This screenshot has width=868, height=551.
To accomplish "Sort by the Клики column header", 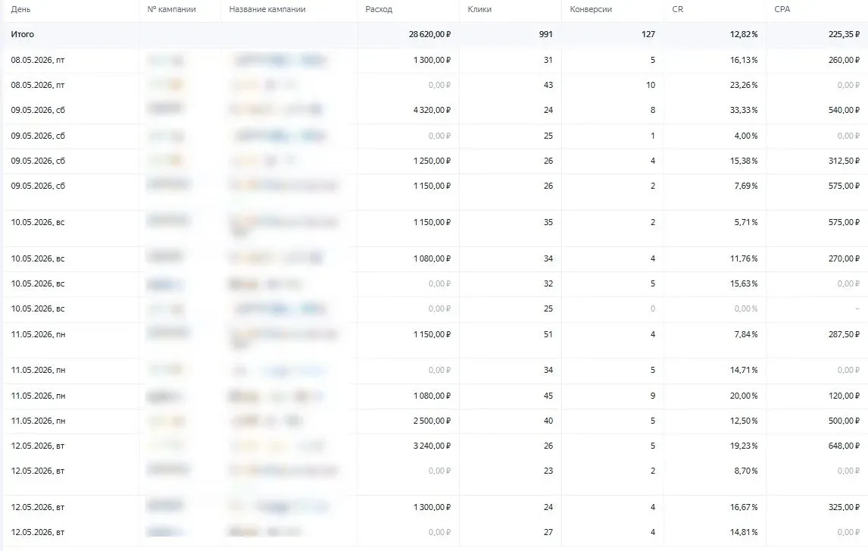I will coord(479,9).
